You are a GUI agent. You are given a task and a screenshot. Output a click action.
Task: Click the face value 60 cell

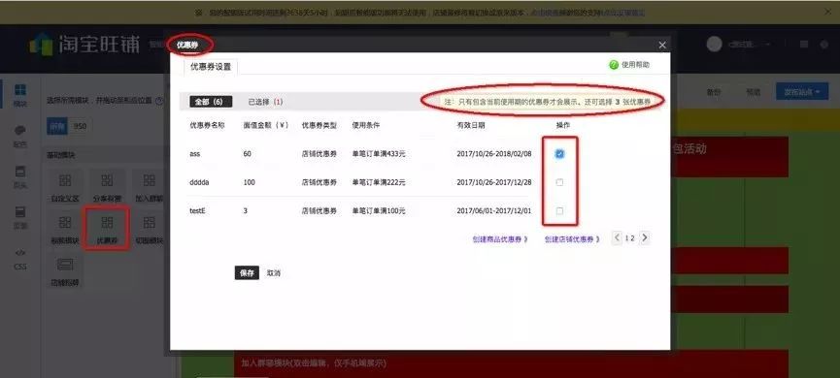click(x=247, y=153)
